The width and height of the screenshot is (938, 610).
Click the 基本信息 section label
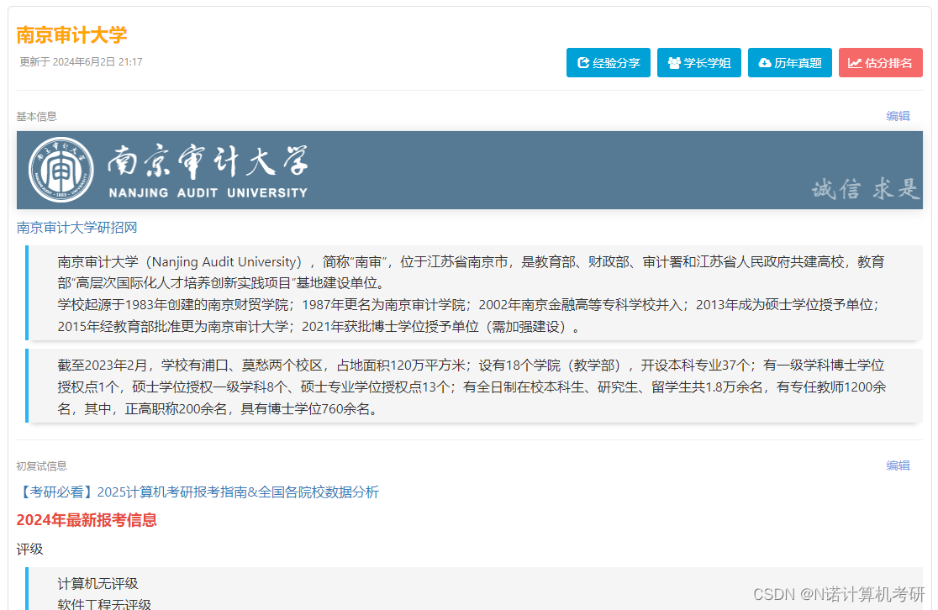36,117
